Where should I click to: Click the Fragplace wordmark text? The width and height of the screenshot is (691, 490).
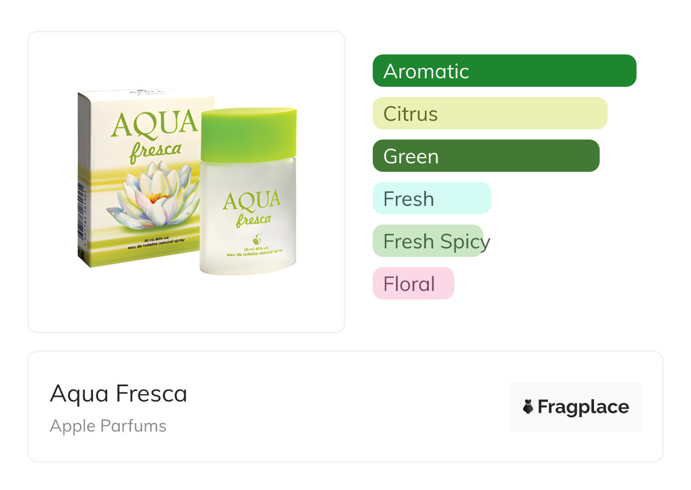pyautogui.click(x=583, y=407)
